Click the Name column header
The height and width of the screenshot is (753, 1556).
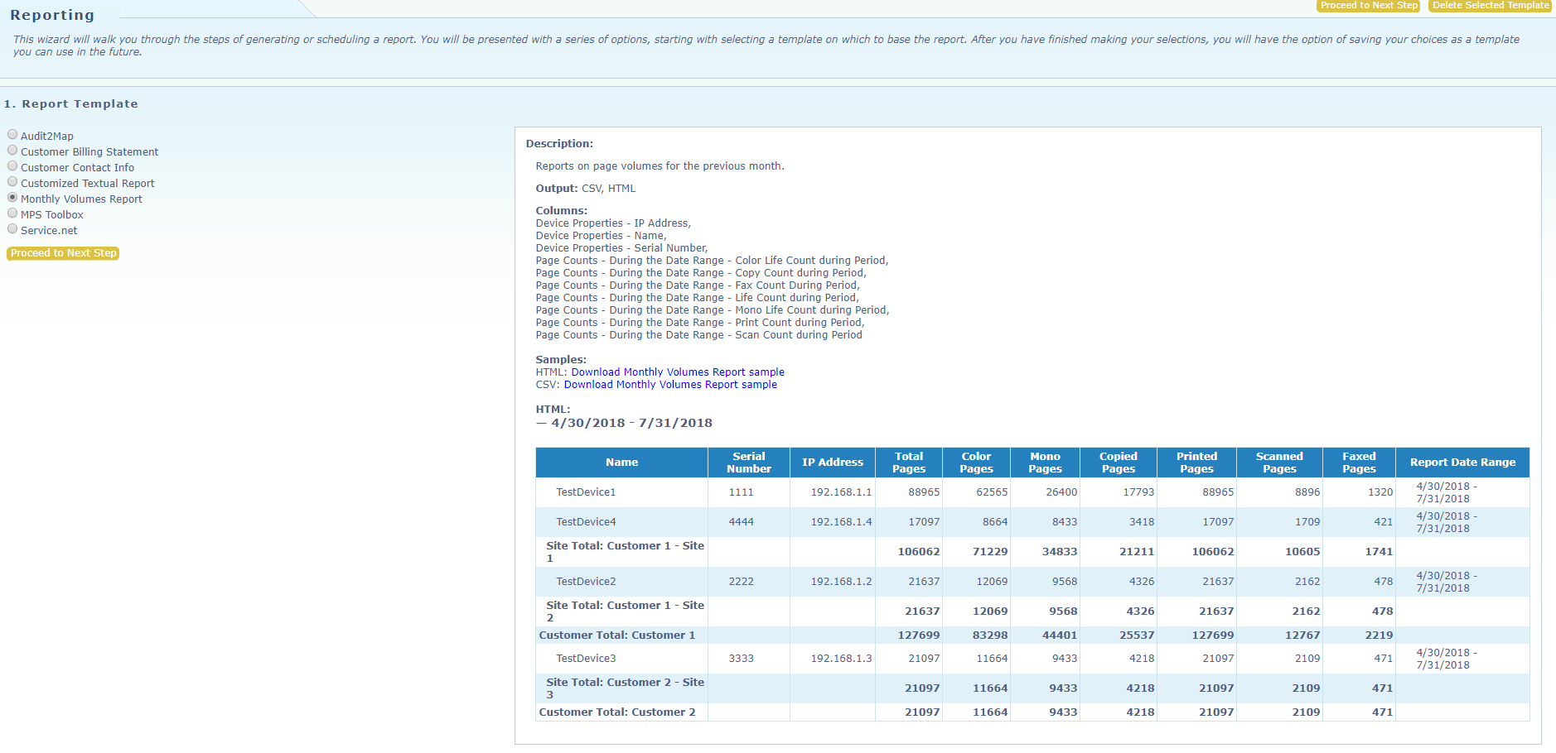621,463
